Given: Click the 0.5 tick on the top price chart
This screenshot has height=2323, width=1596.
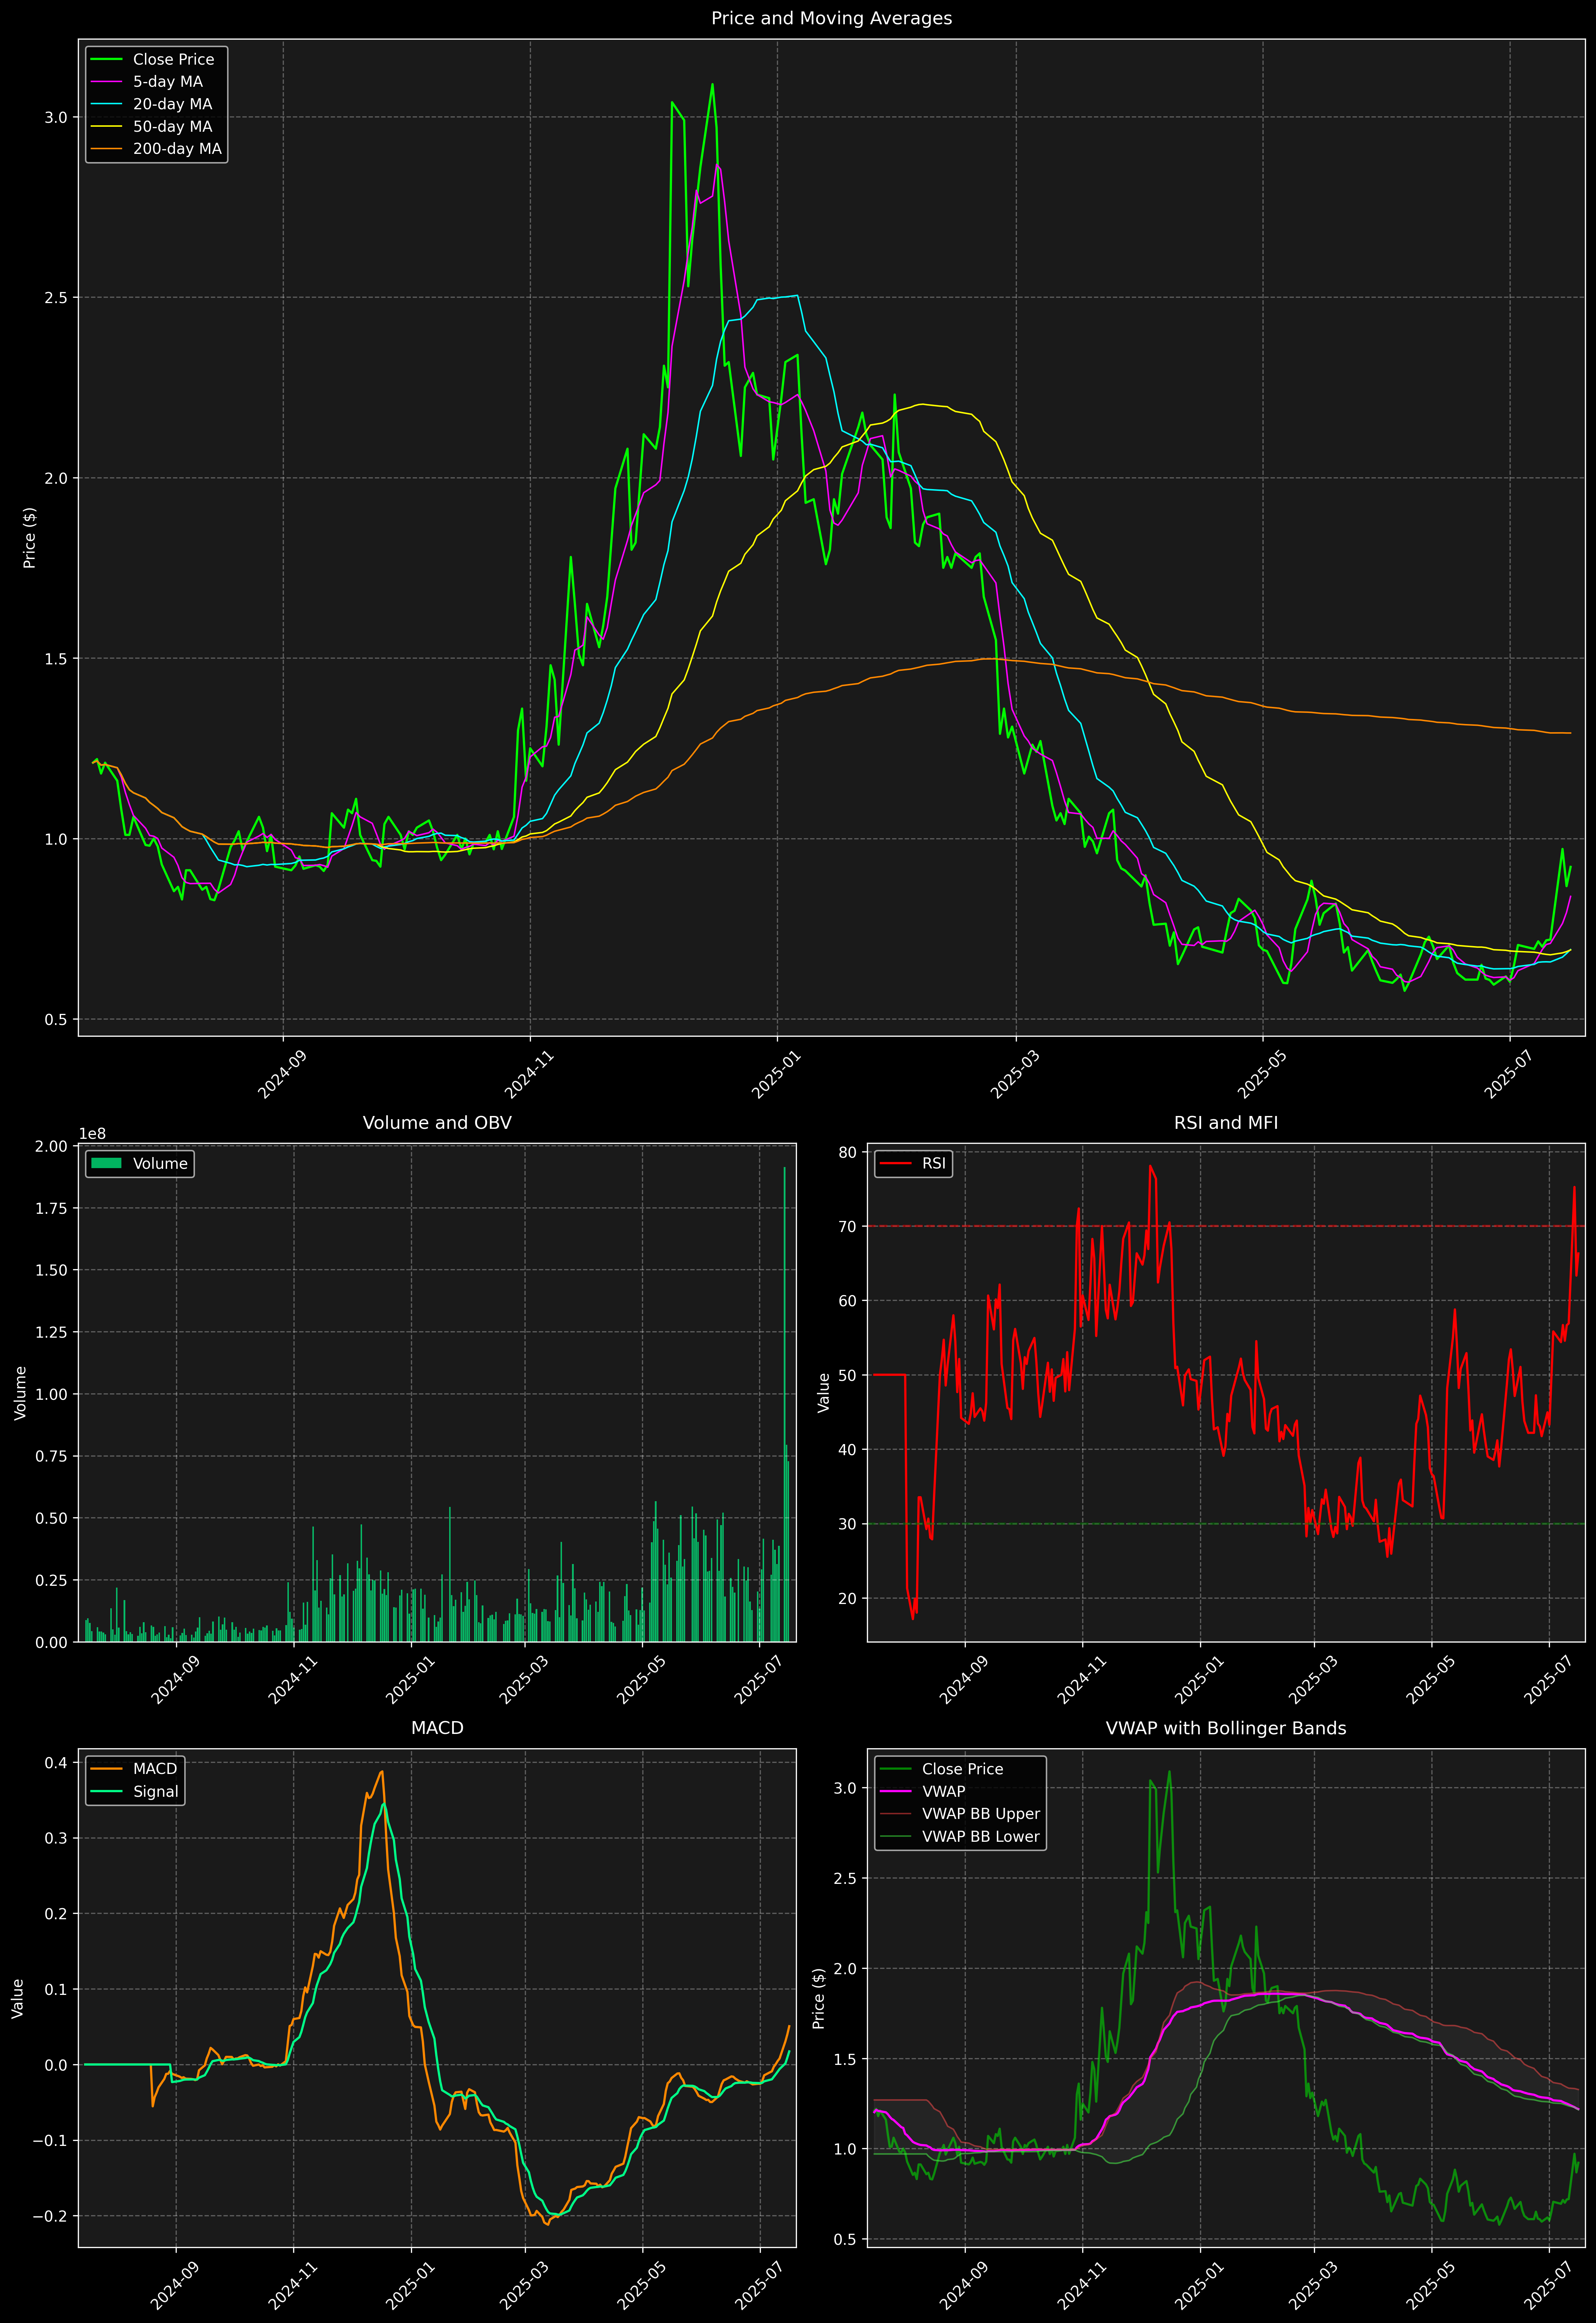Looking at the screenshot, I should pyautogui.click(x=56, y=1020).
